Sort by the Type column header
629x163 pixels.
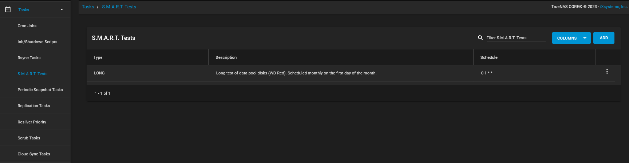(98, 57)
